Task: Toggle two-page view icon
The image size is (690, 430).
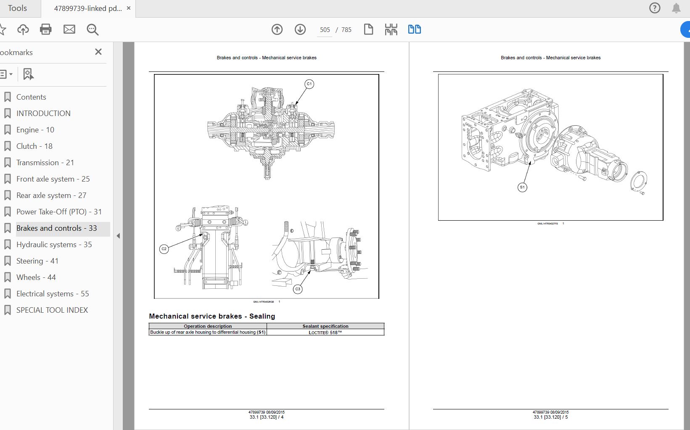Action: tap(415, 29)
